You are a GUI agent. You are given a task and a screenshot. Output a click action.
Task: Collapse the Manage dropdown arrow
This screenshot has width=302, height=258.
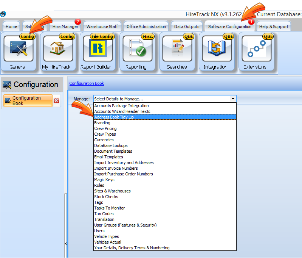233,99
